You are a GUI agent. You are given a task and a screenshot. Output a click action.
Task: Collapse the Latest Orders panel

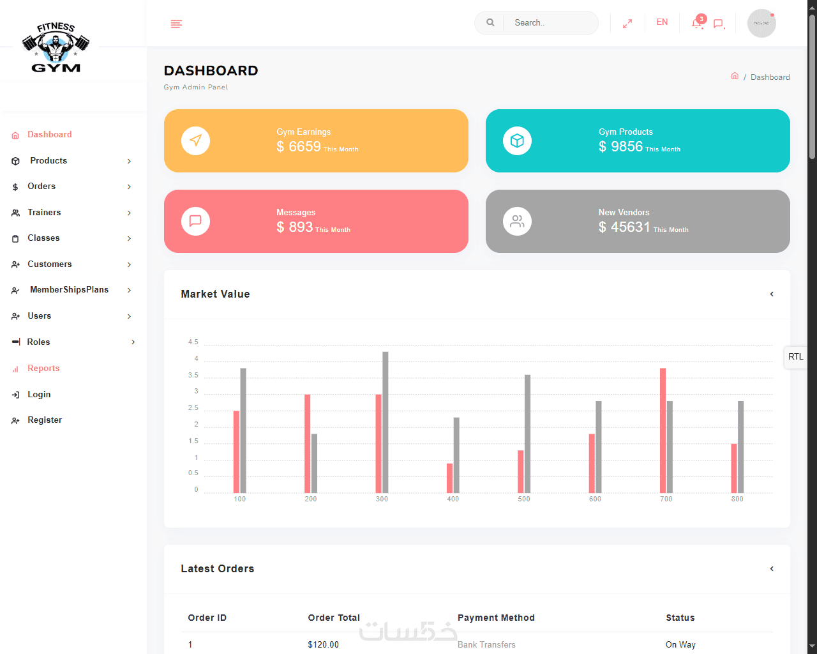point(772,568)
